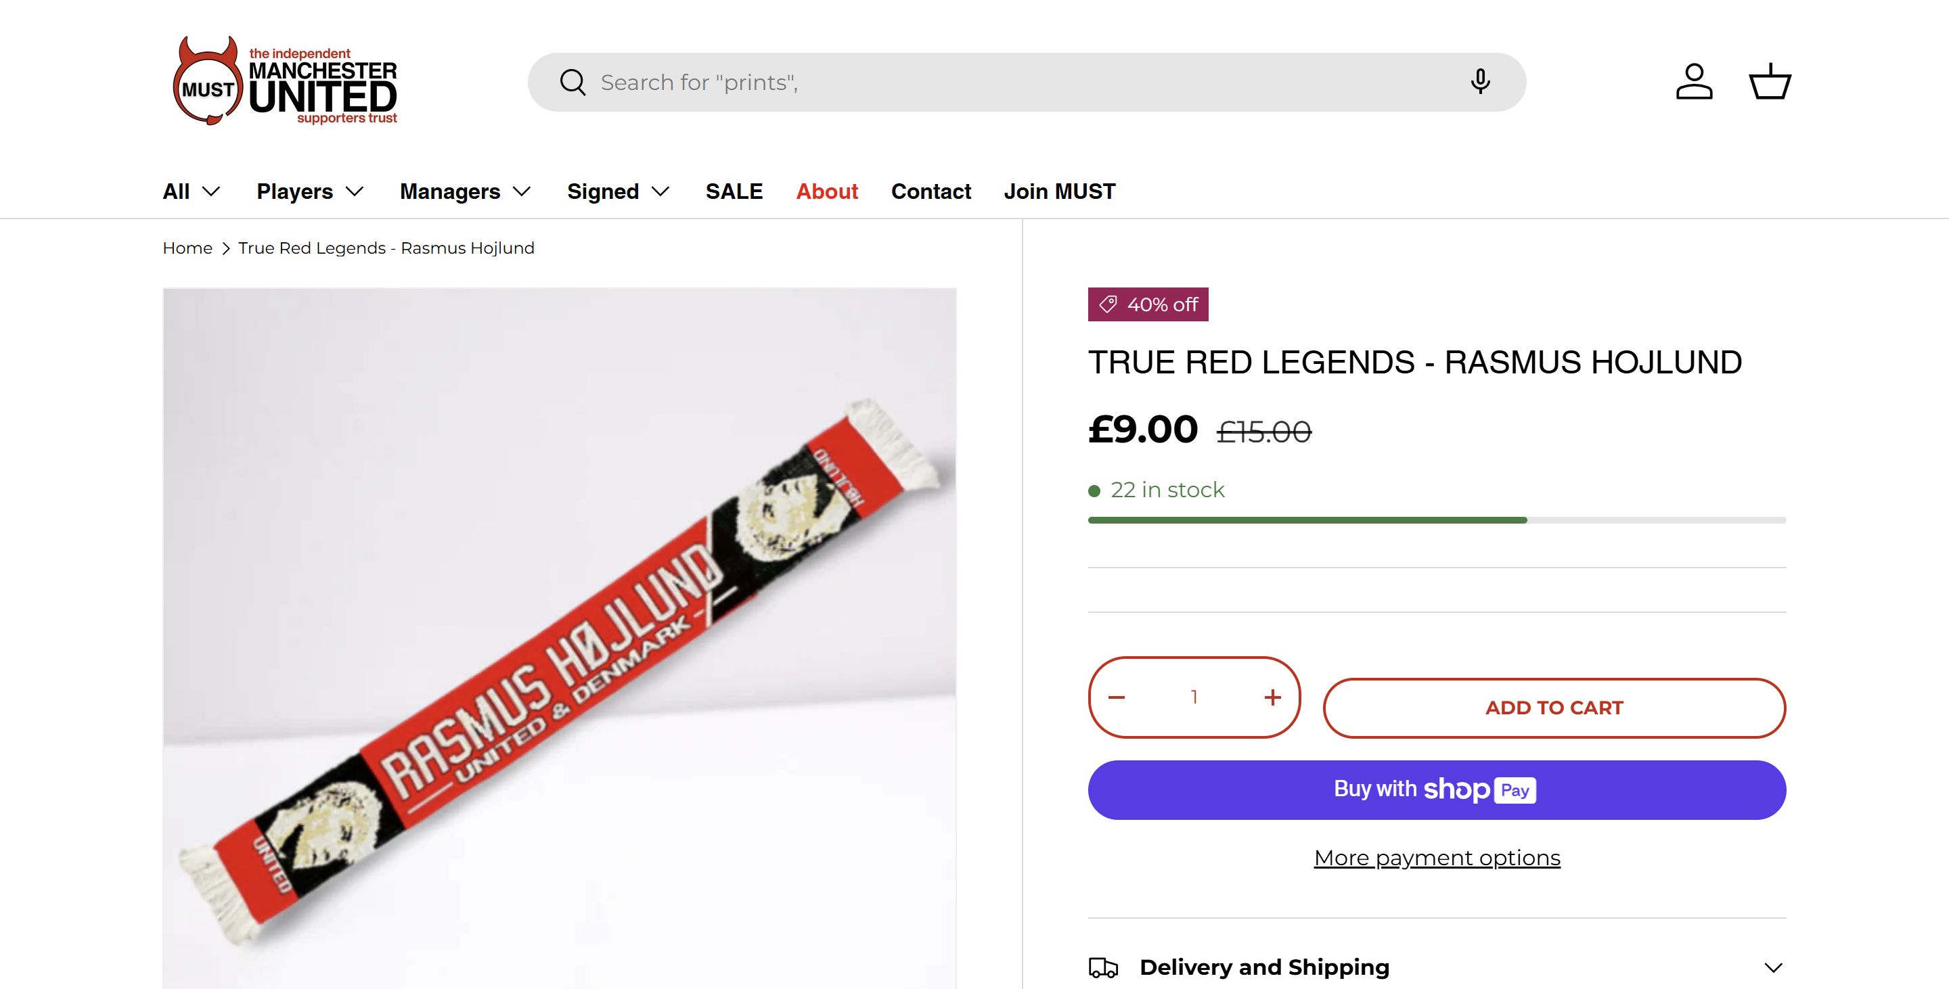Increase quantity with the plus icon
Screen dimensions: 1949x989
[x=1272, y=697]
